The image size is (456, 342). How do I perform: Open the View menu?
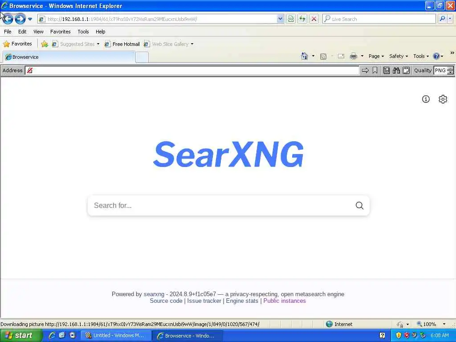click(x=38, y=32)
